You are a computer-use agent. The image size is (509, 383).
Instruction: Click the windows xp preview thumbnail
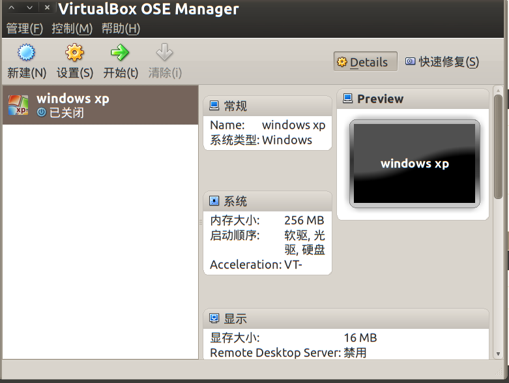tap(414, 163)
